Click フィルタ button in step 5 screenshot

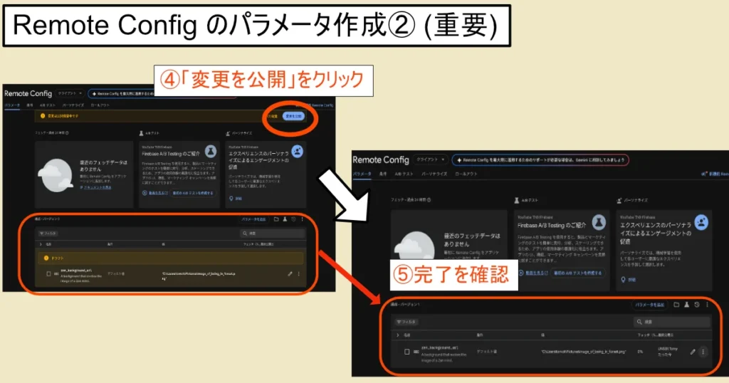point(407,322)
